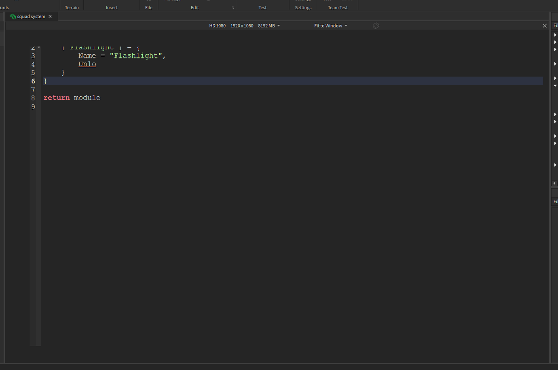Click the Insert ribbon group label
Image resolution: width=558 pixels, height=370 pixels.
(112, 8)
